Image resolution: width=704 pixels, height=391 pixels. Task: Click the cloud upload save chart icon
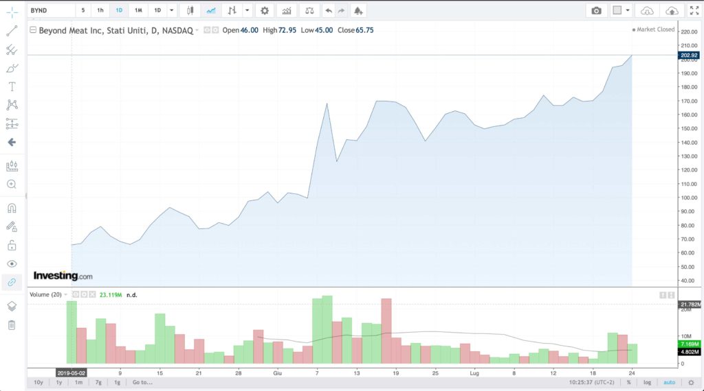(x=672, y=10)
